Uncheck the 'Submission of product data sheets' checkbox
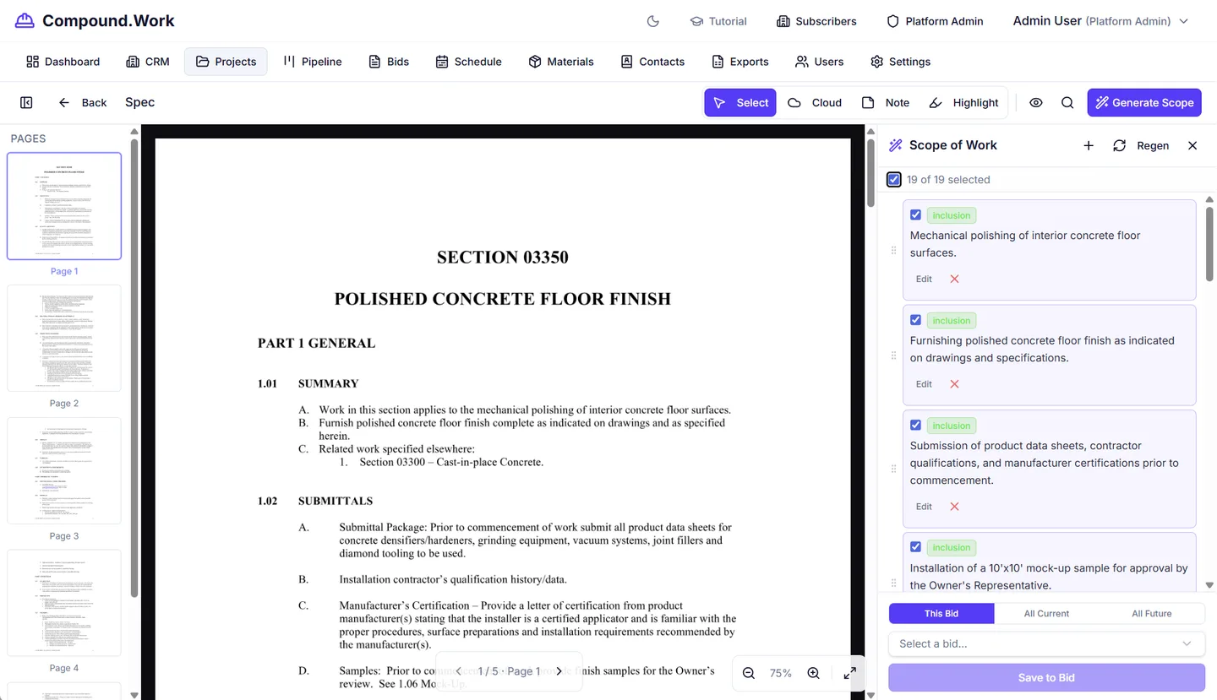The height and width of the screenshot is (700, 1217). click(x=915, y=425)
